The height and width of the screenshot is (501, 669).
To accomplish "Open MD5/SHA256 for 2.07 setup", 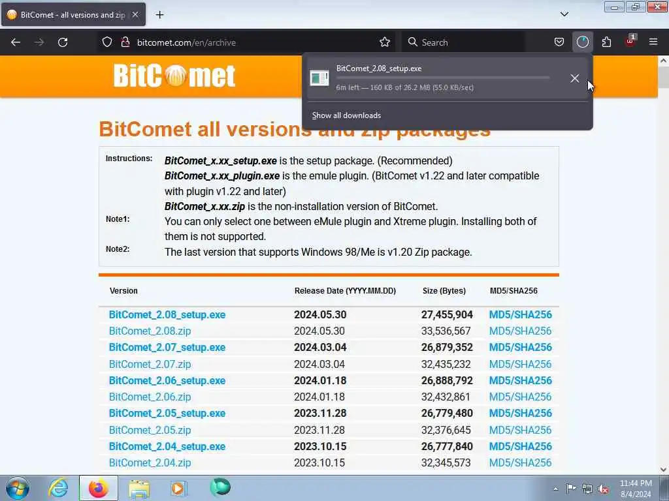I will pos(521,348).
